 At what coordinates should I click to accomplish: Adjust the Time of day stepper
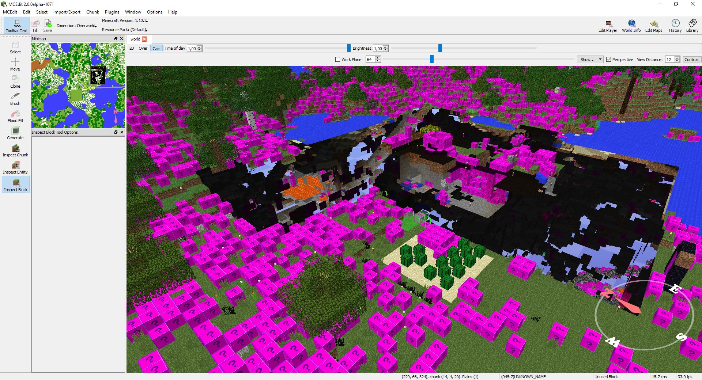[x=200, y=48]
